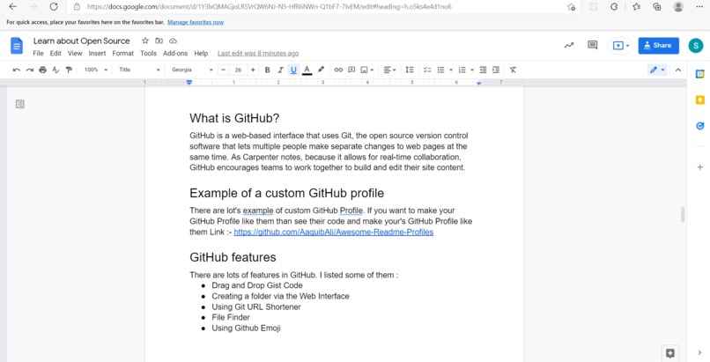This screenshot has height=362, width=710.
Task: Expand the Insert image dropdown arrow
Action: [373, 70]
